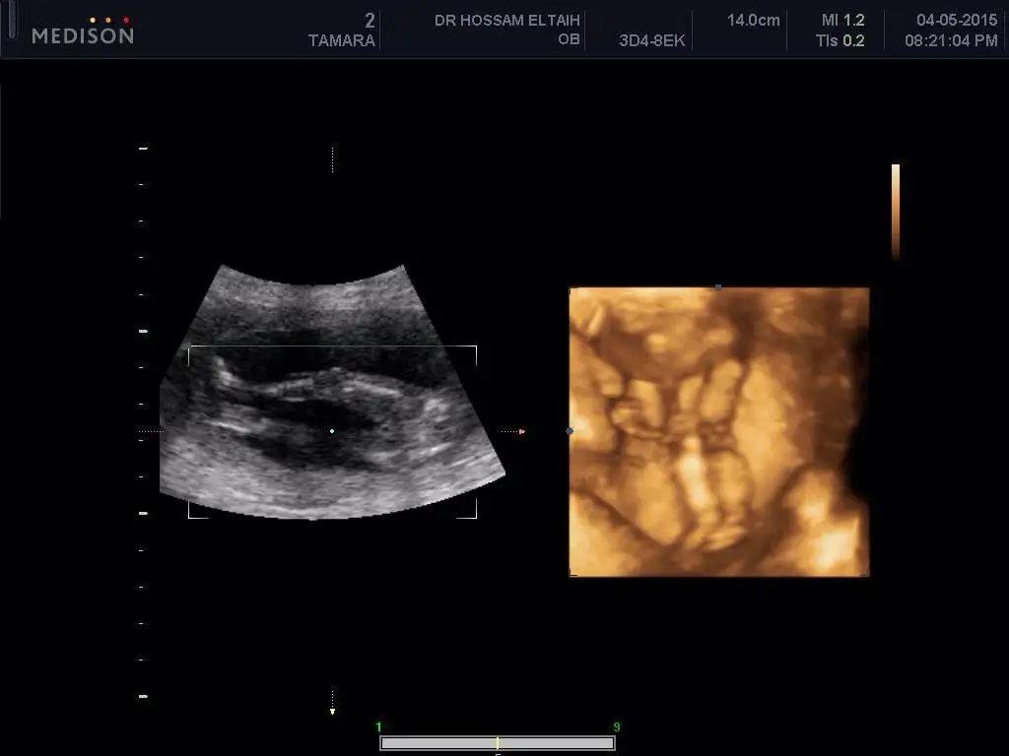Click the red horizontal axis arrow marker
The height and width of the screenshot is (756, 1009).
[x=521, y=431]
